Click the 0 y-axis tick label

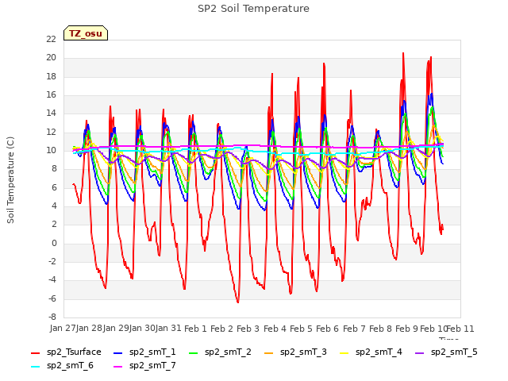[x=54, y=244]
